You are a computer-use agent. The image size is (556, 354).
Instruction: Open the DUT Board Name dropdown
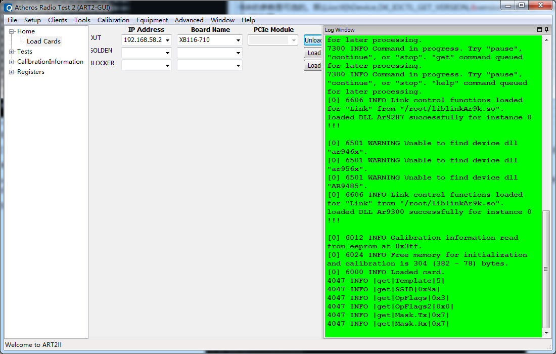tap(238, 40)
